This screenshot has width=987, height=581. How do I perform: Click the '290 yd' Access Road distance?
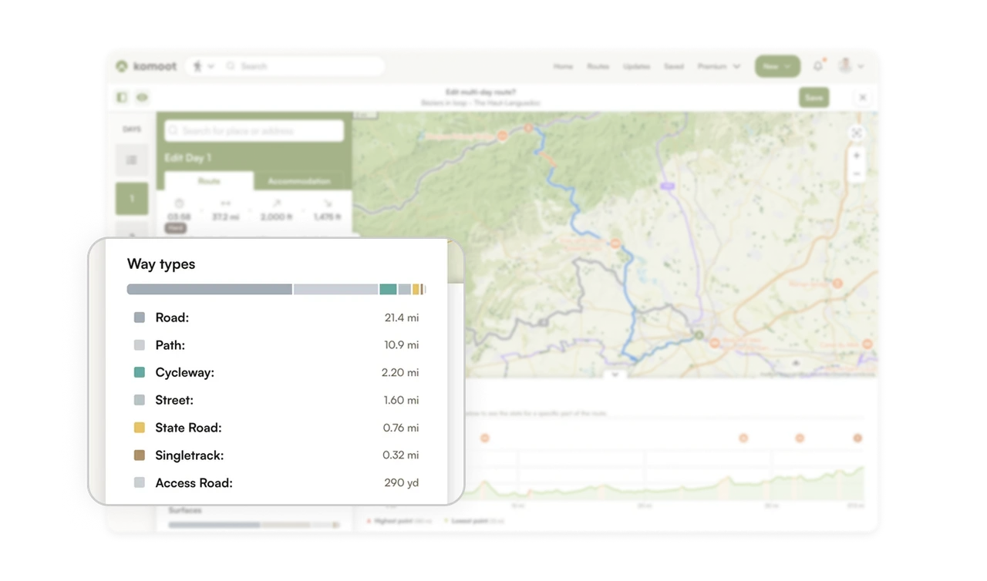click(x=402, y=483)
